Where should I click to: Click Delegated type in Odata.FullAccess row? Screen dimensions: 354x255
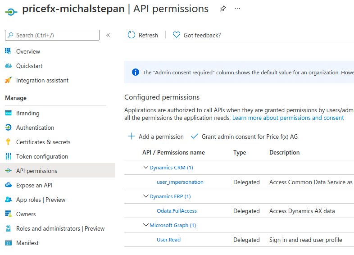[x=246, y=211]
